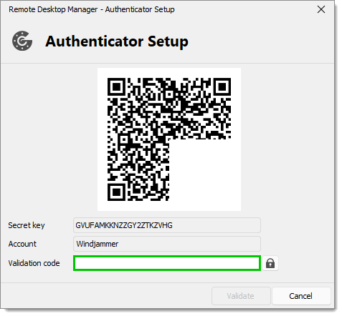The image size is (342, 316).
Task: Click the 'Authenticator Setup' heading text
Action: (117, 41)
